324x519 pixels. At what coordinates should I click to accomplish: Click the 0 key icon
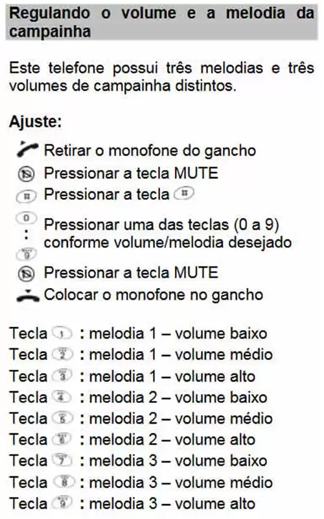click(x=27, y=218)
